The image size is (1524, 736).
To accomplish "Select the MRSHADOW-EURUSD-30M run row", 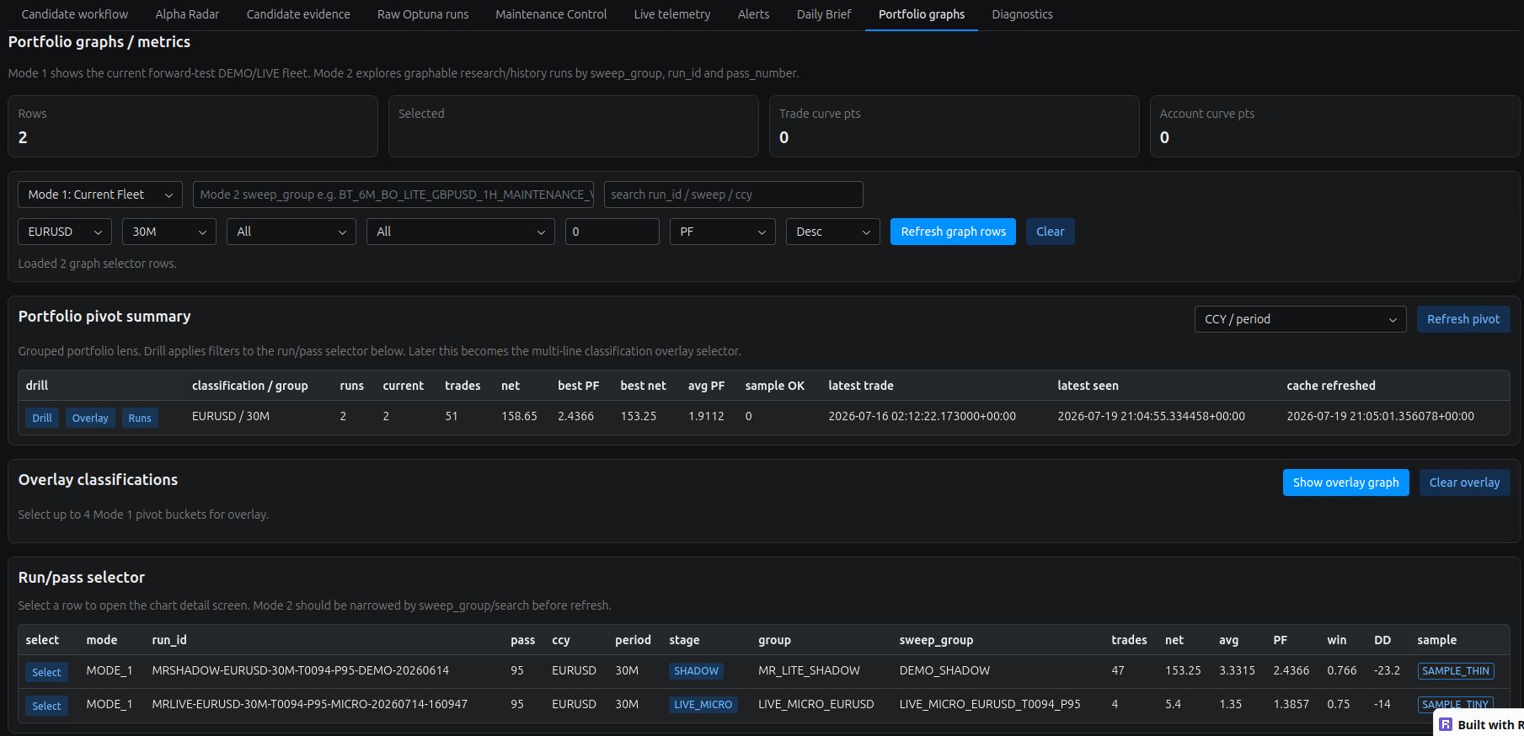I will (x=46, y=672).
